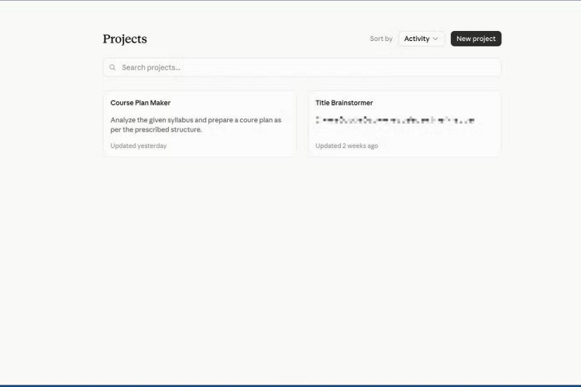Screen dimensions: 581x387
Task: Click the New project button
Action: pyautogui.click(x=476, y=39)
